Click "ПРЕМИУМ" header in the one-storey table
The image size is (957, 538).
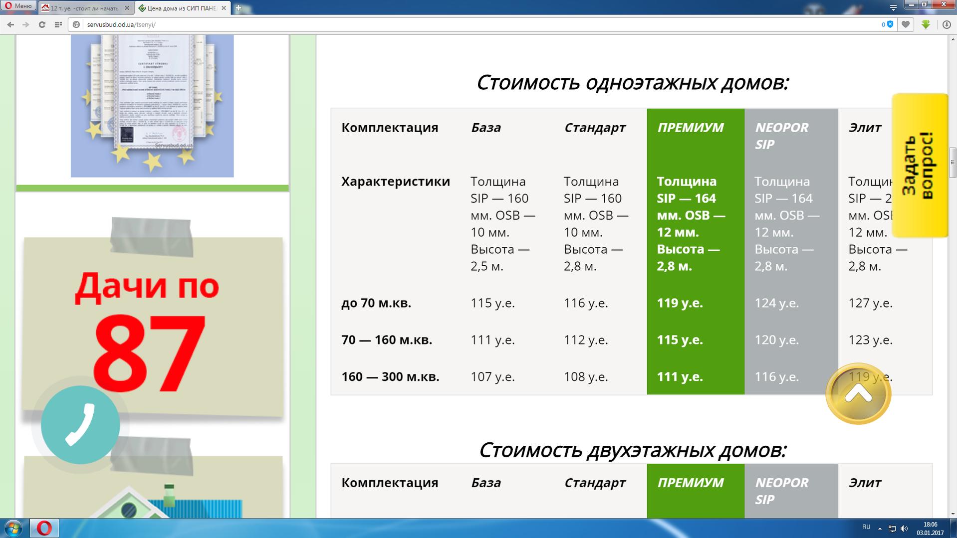(x=690, y=128)
